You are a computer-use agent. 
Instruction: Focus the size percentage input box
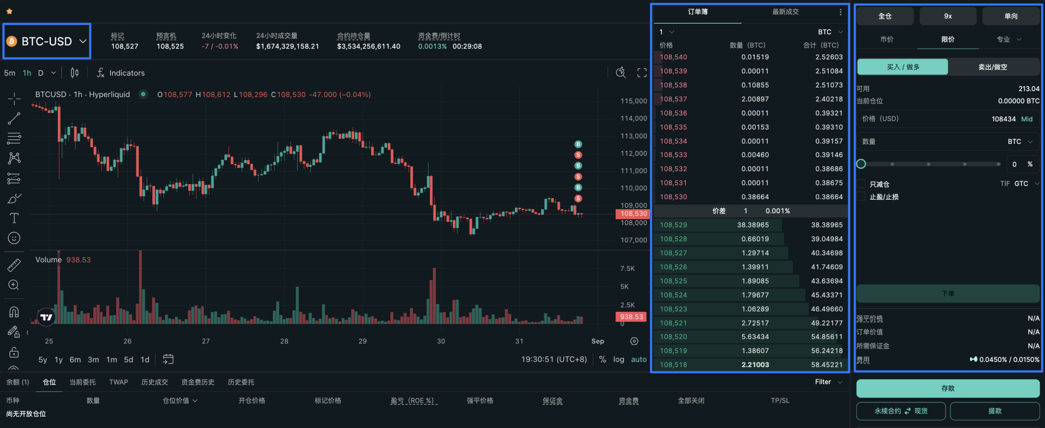[1022, 164]
